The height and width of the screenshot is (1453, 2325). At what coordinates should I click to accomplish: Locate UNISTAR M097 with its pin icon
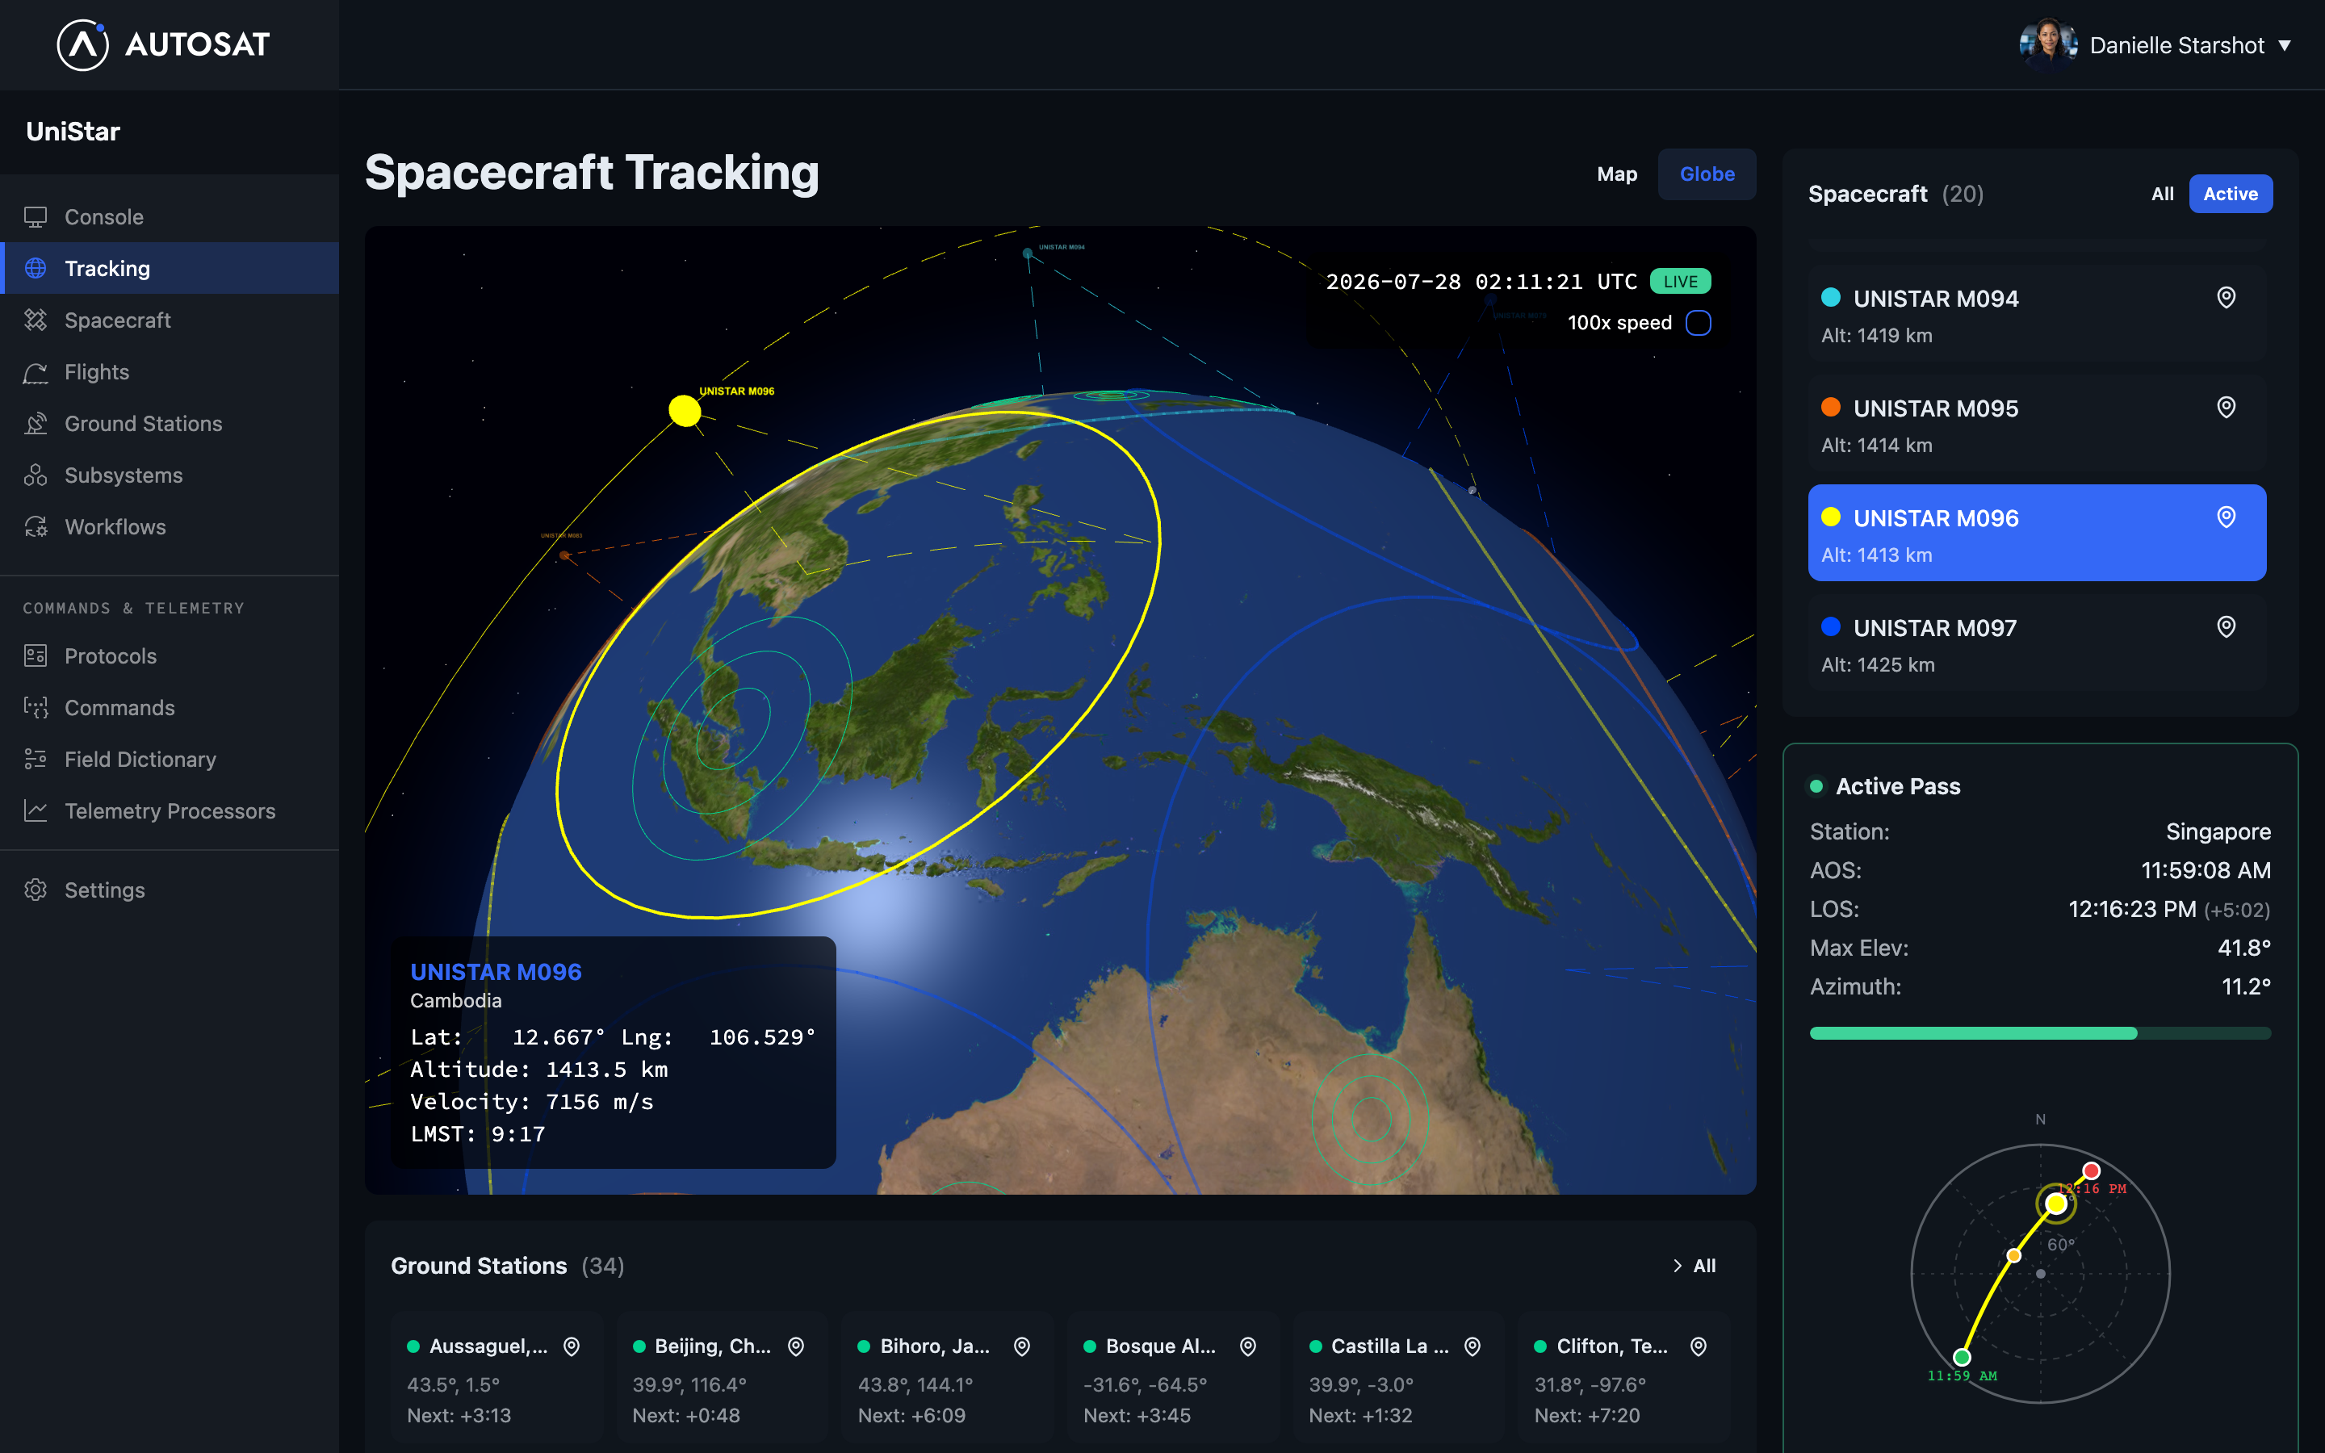click(x=2225, y=626)
